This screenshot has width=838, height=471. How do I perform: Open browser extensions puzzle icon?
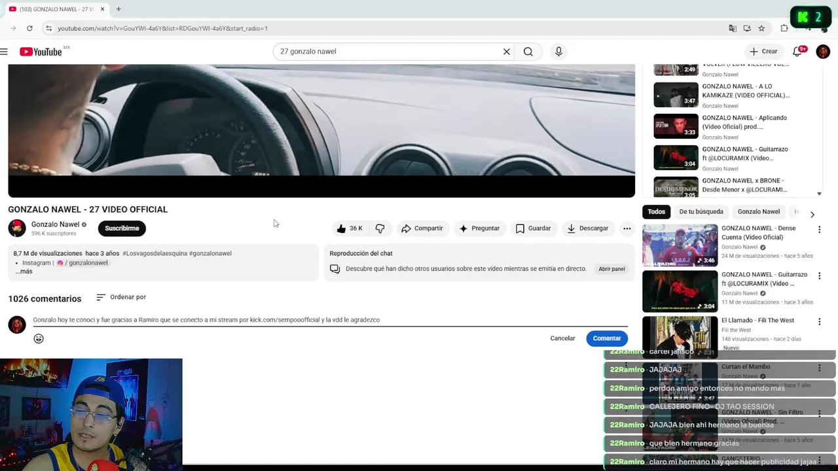pos(784,28)
